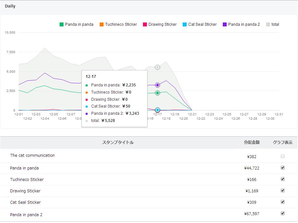Image resolution: width=298 pixels, height=223 pixels.
Task: Click the orange Tuchineco Sticker legend swatch
Action: 102,24
